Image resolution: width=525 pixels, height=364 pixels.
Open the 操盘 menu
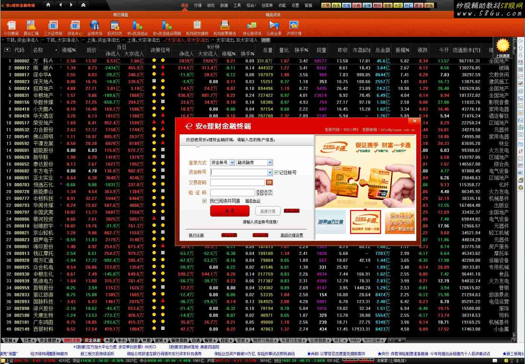(x=185, y=5)
